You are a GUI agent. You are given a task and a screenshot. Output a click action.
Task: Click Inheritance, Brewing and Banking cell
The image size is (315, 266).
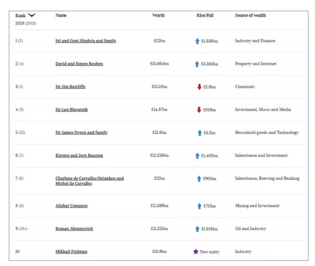[267, 178]
